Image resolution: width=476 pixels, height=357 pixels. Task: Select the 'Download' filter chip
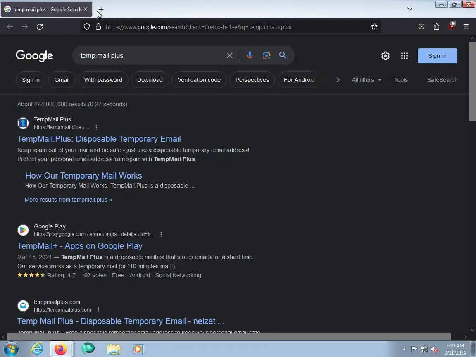[x=150, y=80]
